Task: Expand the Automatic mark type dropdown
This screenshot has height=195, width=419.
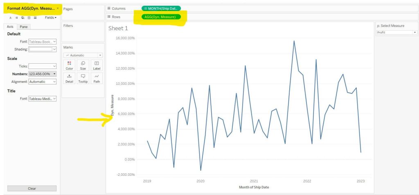Action: tap(83, 55)
